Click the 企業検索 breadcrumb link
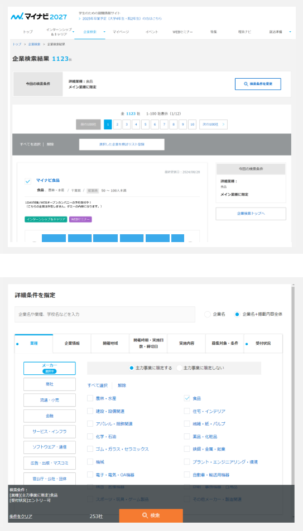 (x=34, y=45)
